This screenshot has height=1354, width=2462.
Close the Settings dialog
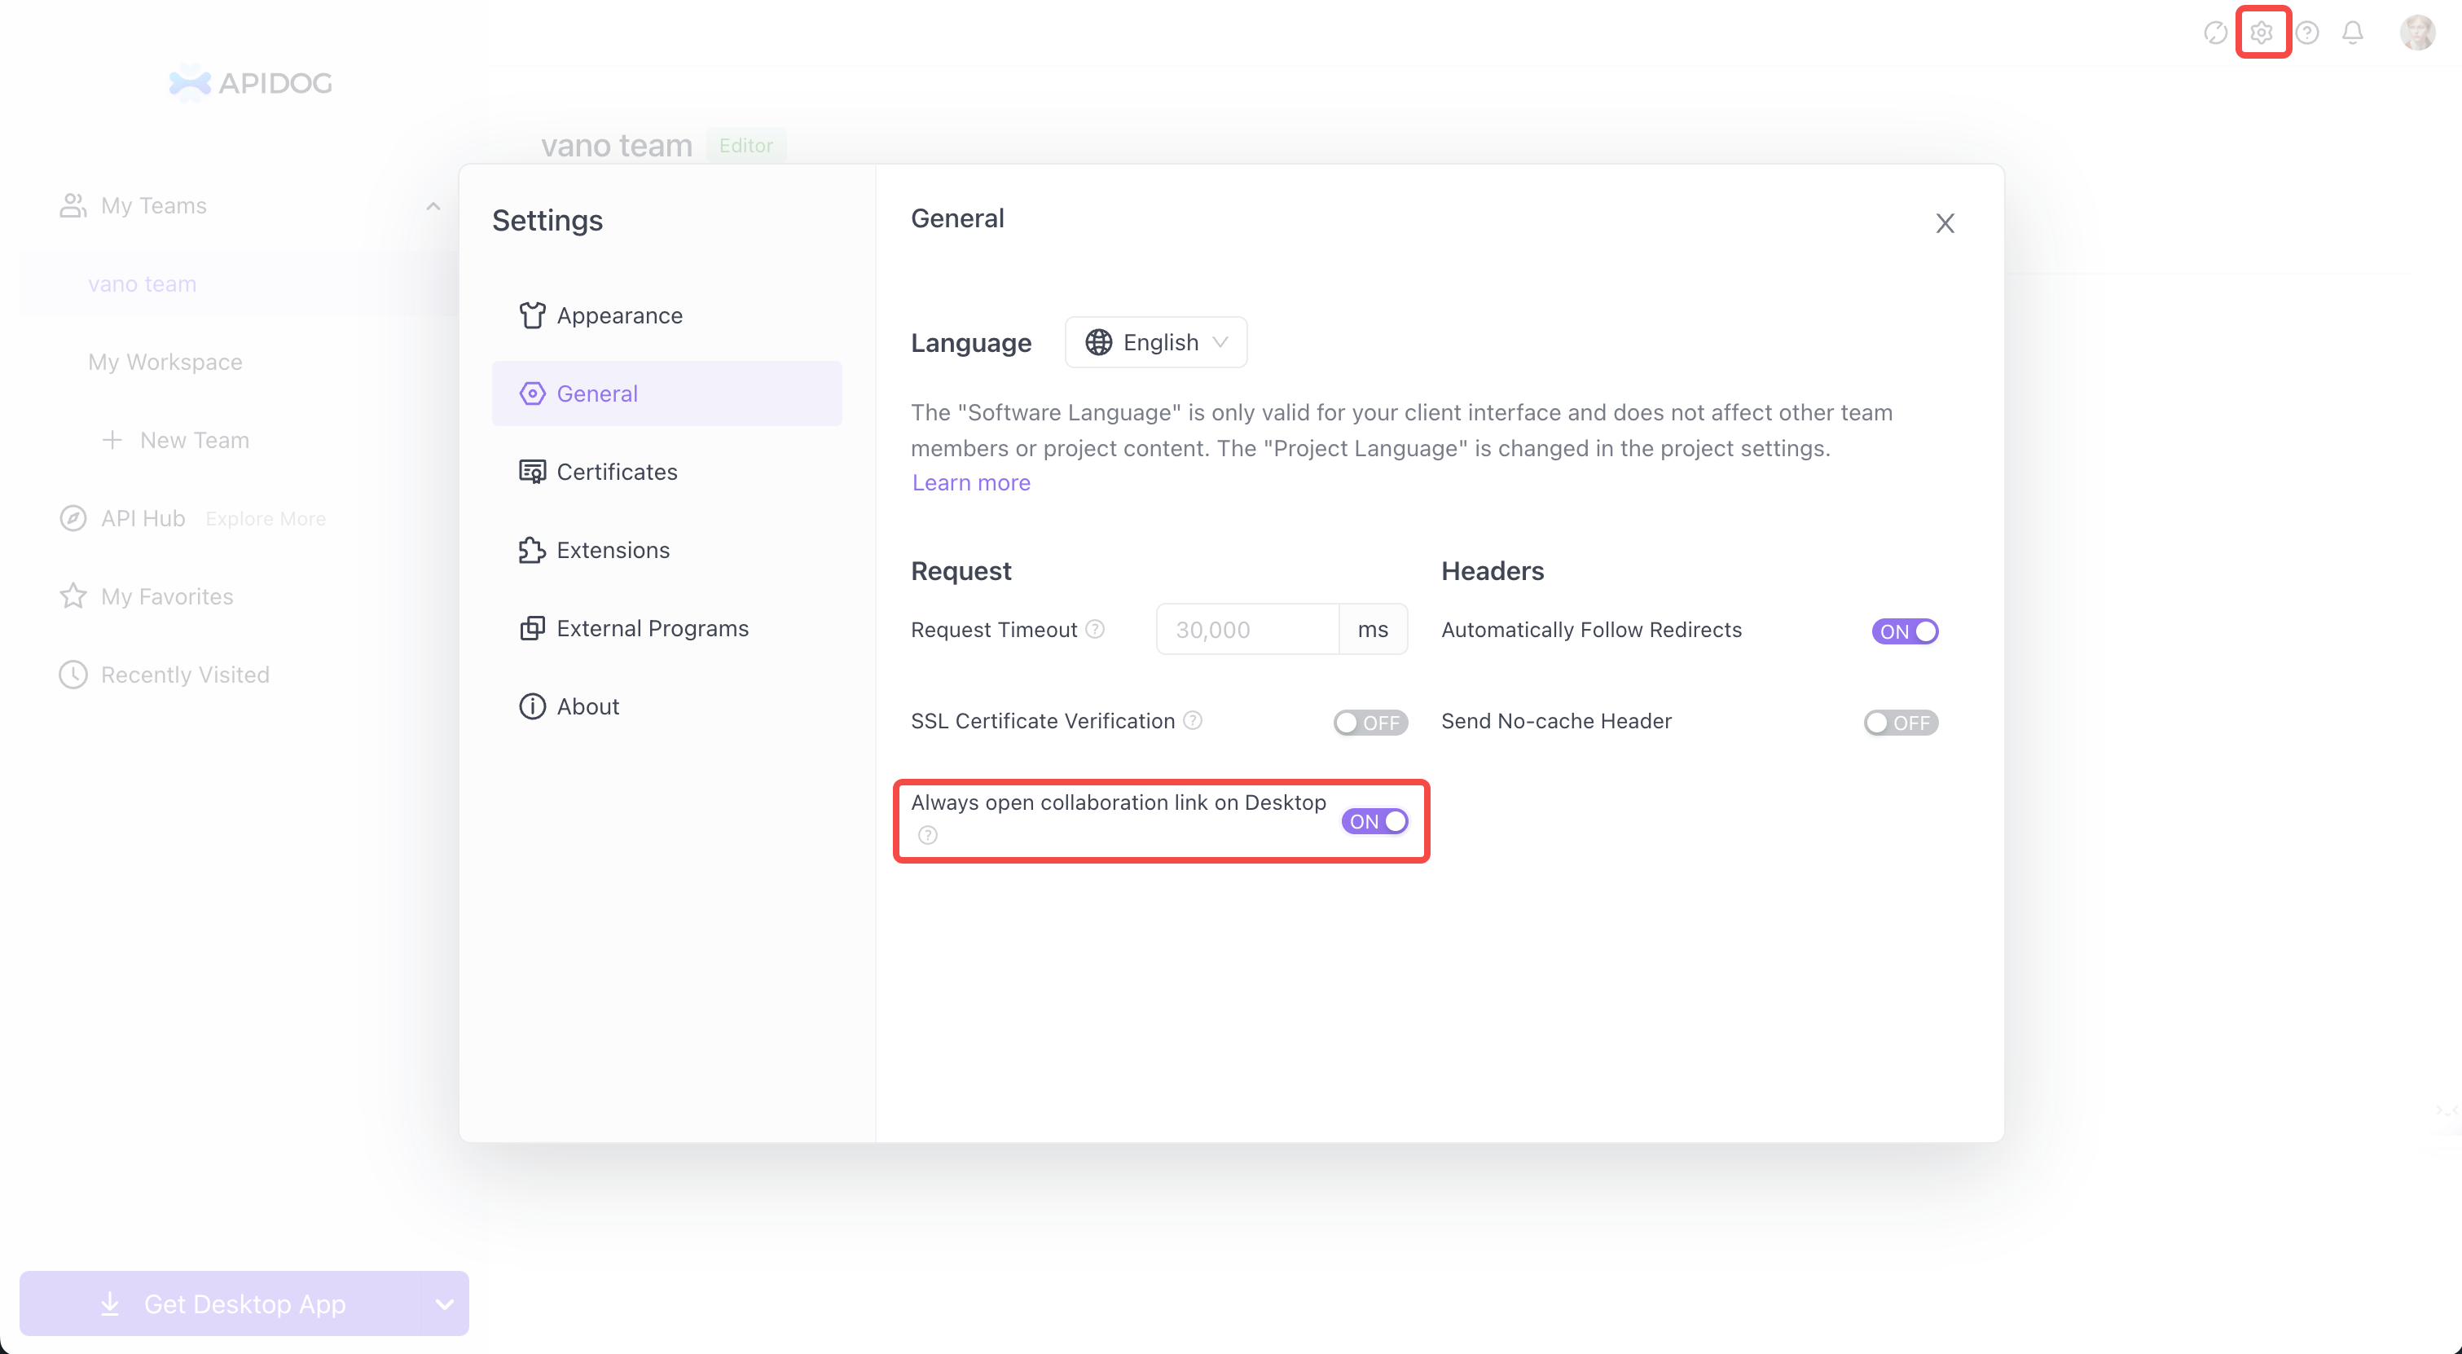[x=1945, y=222]
